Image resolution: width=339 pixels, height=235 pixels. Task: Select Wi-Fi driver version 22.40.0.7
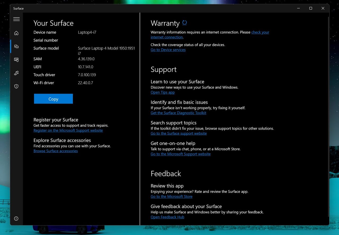pyautogui.click(x=86, y=83)
